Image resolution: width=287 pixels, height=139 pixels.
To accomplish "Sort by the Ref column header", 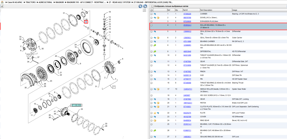I will (x=170, y=10).
